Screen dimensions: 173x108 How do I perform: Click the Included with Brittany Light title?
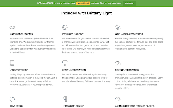(x=86, y=13)
